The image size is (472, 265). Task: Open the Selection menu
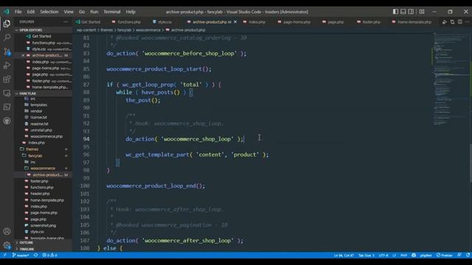point(49,12)
